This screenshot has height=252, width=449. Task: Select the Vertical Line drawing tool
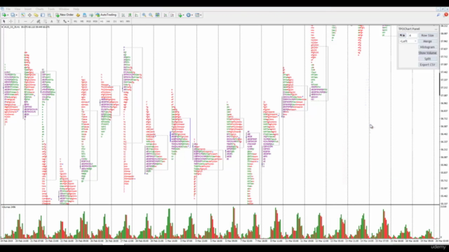click(x=19, y=22)
